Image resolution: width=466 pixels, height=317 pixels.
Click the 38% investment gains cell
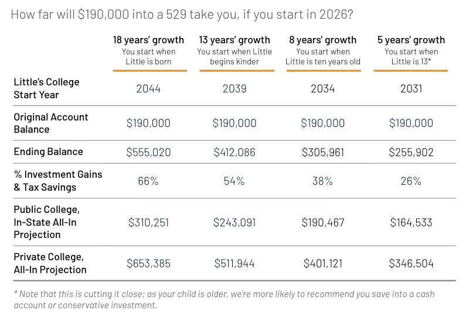322,181
